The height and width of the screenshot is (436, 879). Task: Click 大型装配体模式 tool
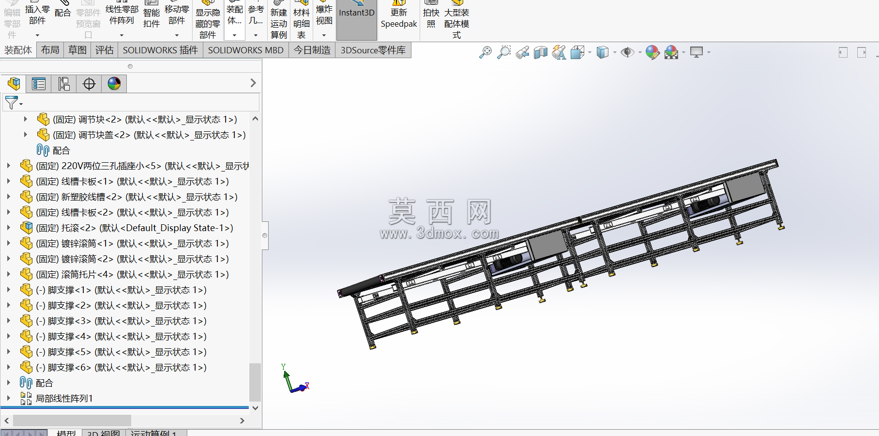(456, 19)
